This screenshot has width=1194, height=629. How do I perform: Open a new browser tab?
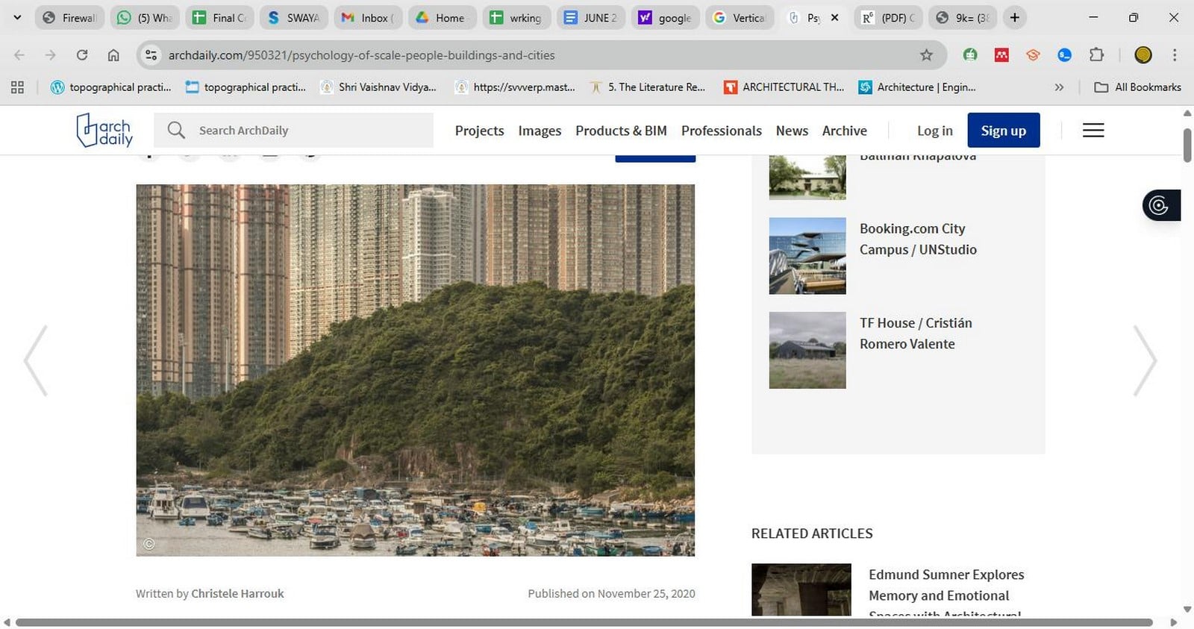point(1015,17)
